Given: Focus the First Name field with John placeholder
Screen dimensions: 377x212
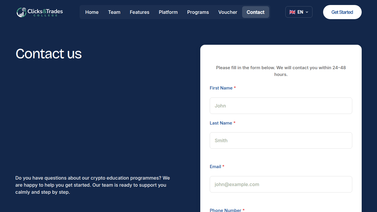Looking at the screenshot, I should 281,106.
